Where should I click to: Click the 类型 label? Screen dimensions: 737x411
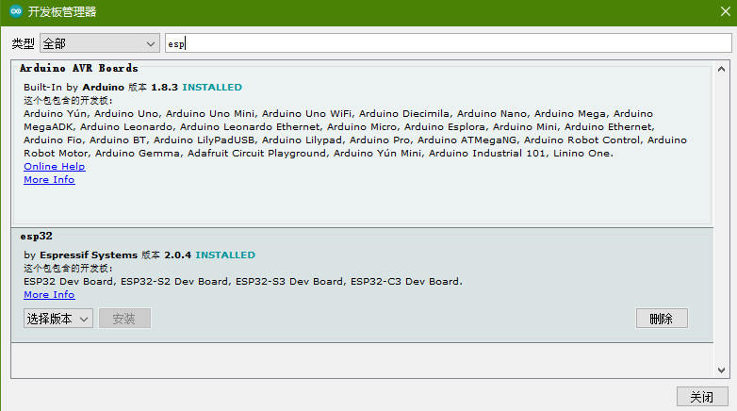[23, 43]
